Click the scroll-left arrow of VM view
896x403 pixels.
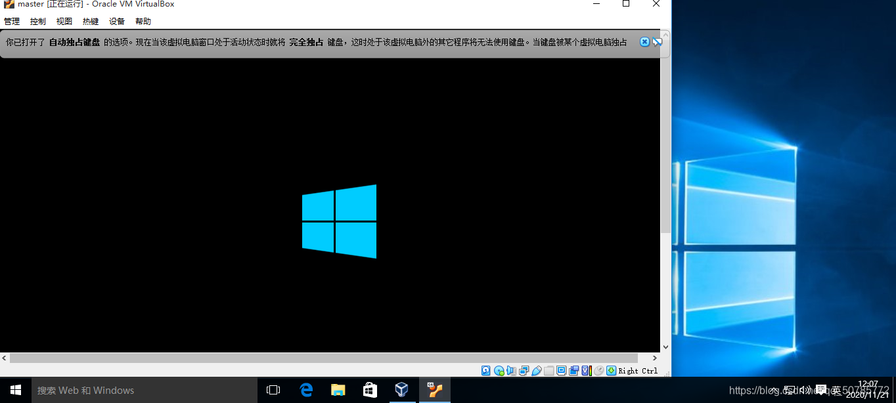pyautogui.click(x=5, y=358)
